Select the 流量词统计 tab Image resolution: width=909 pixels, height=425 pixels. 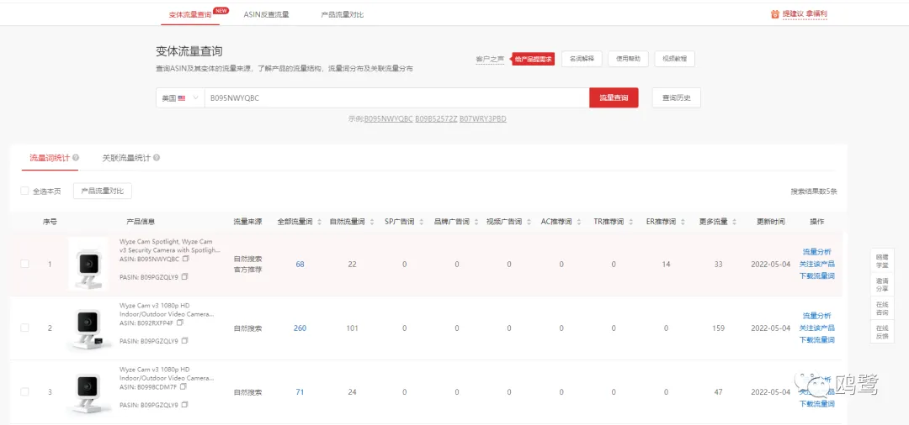click(50, 157)
